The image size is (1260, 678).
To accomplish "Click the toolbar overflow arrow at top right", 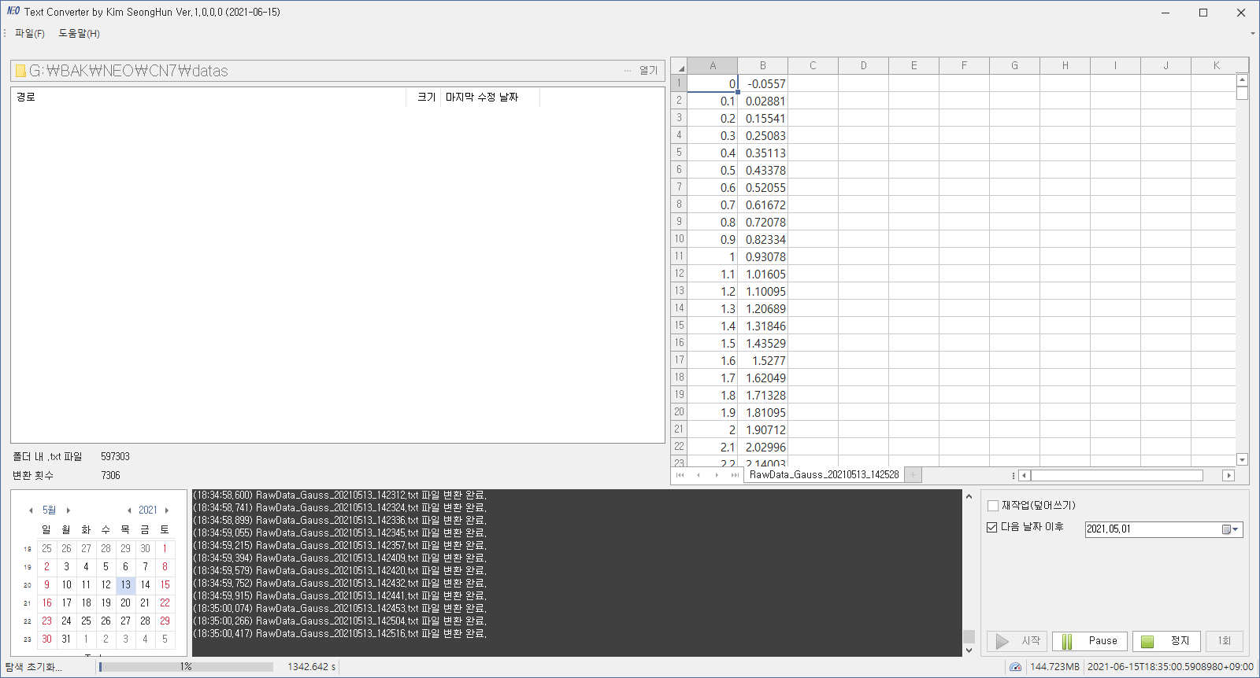I will pyautogui.click(x=1252, y=34).
